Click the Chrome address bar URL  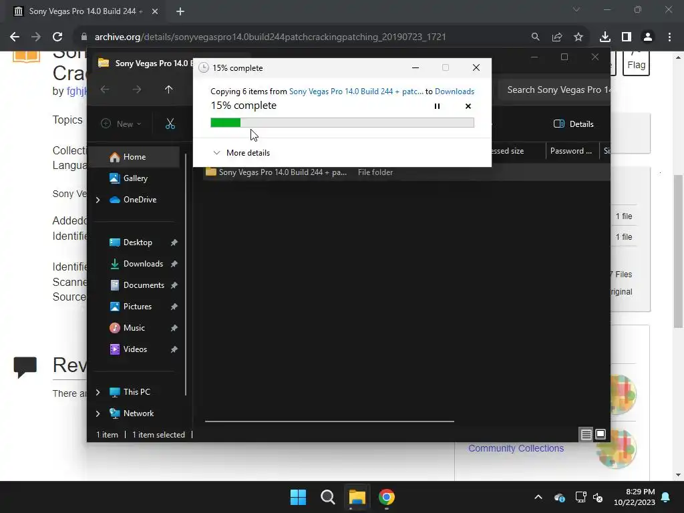point(270,37)
